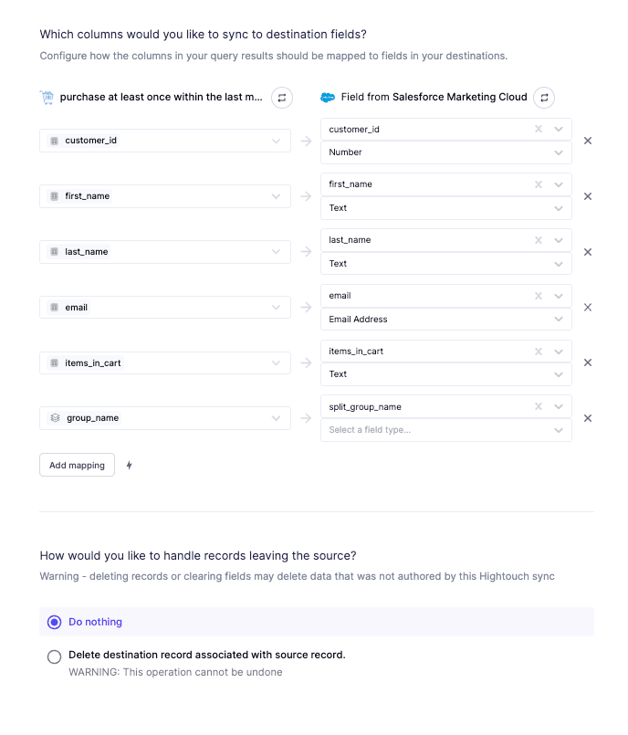
Task: Select Delete destination record option
Action: 55,656
